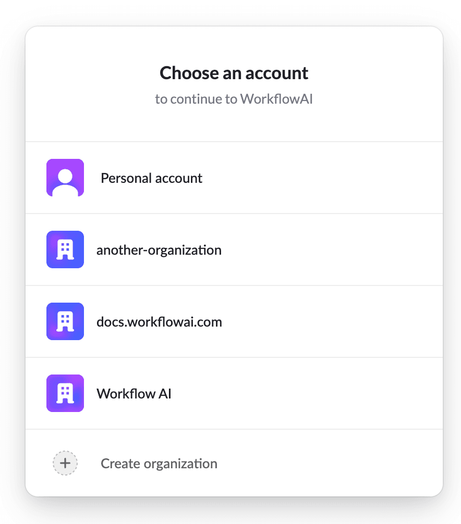Click the Personal account label text
The width and height of the screenshot is (461, 524).
tap(151, 178)
